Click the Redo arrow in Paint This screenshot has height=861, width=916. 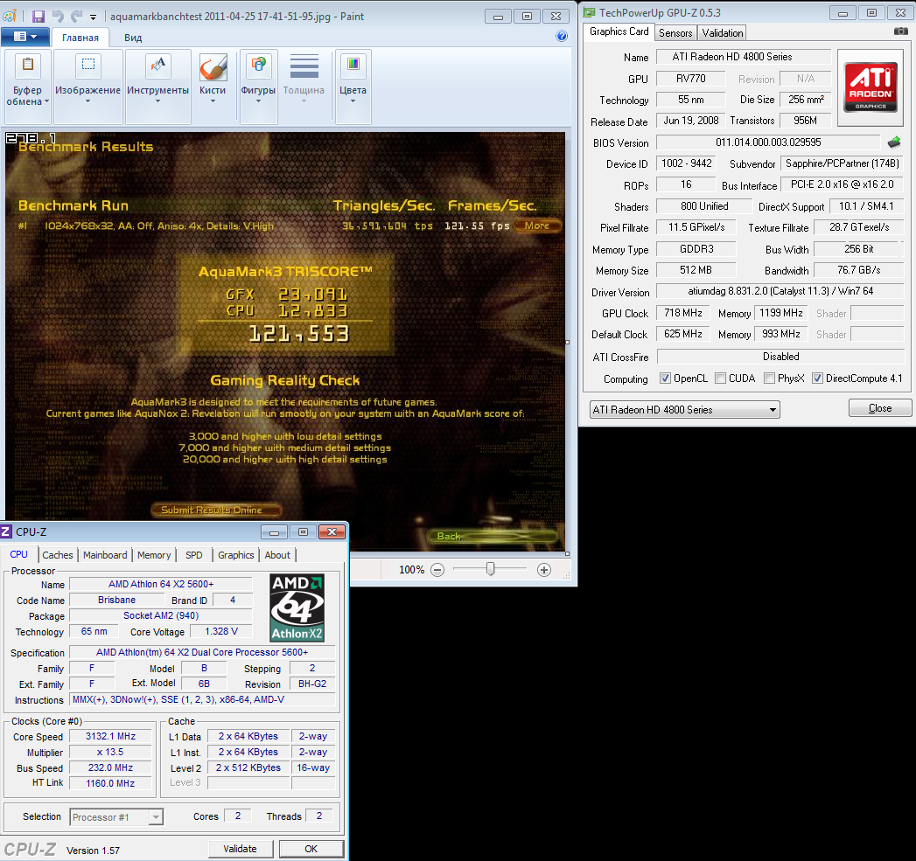(x=76, y=17)
